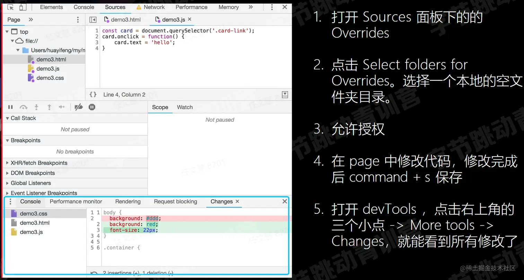Click line number 2 gutter in demo3.js
Screen dimensions: 524x280
pos(97,37)
